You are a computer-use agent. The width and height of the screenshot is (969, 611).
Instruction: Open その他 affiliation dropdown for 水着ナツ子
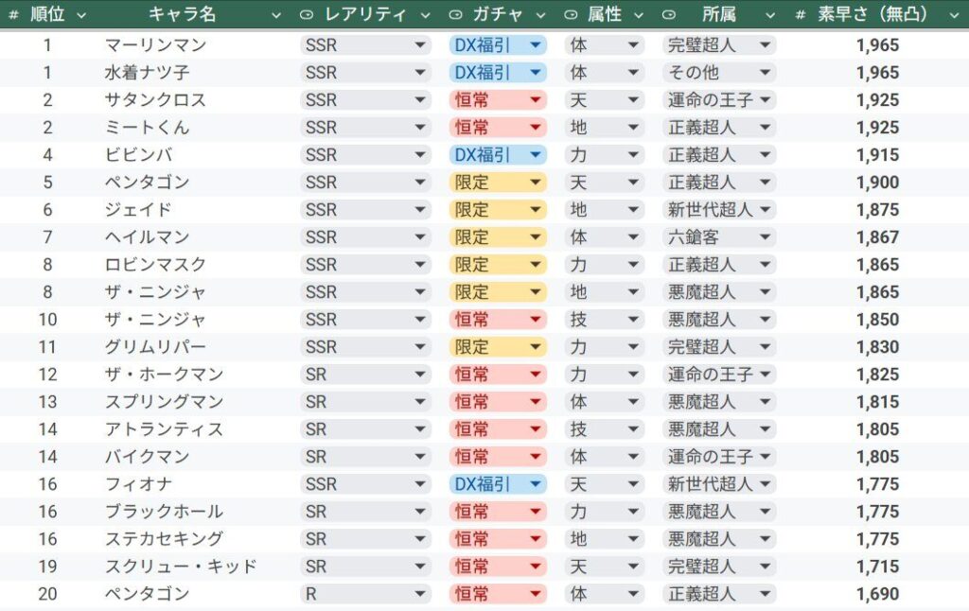(719, 73)
